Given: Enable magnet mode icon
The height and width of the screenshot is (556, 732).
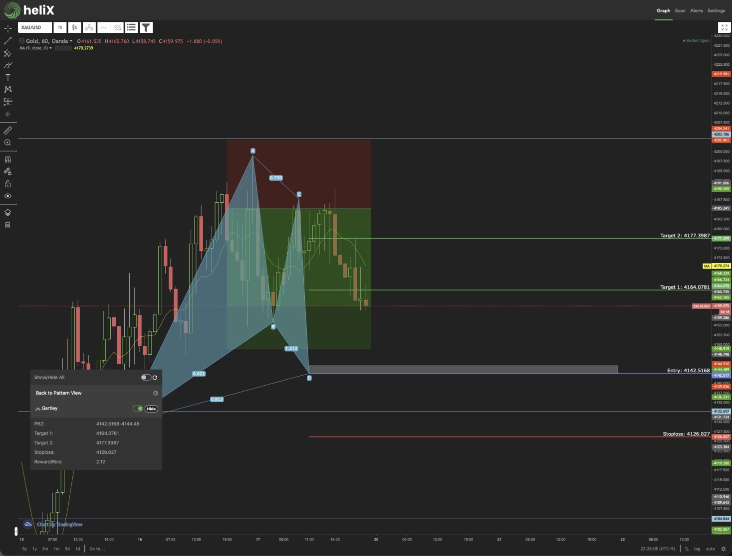Looking at the screenshot, I should 7,159.
